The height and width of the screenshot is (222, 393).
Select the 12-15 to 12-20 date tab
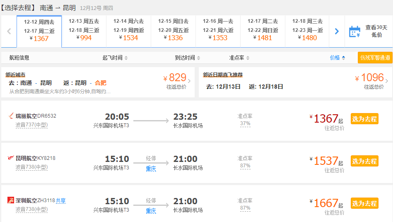[173, 31]
